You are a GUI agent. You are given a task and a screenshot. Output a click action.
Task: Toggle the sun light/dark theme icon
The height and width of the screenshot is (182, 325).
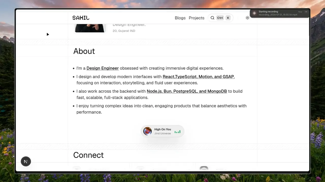[247, 18]
